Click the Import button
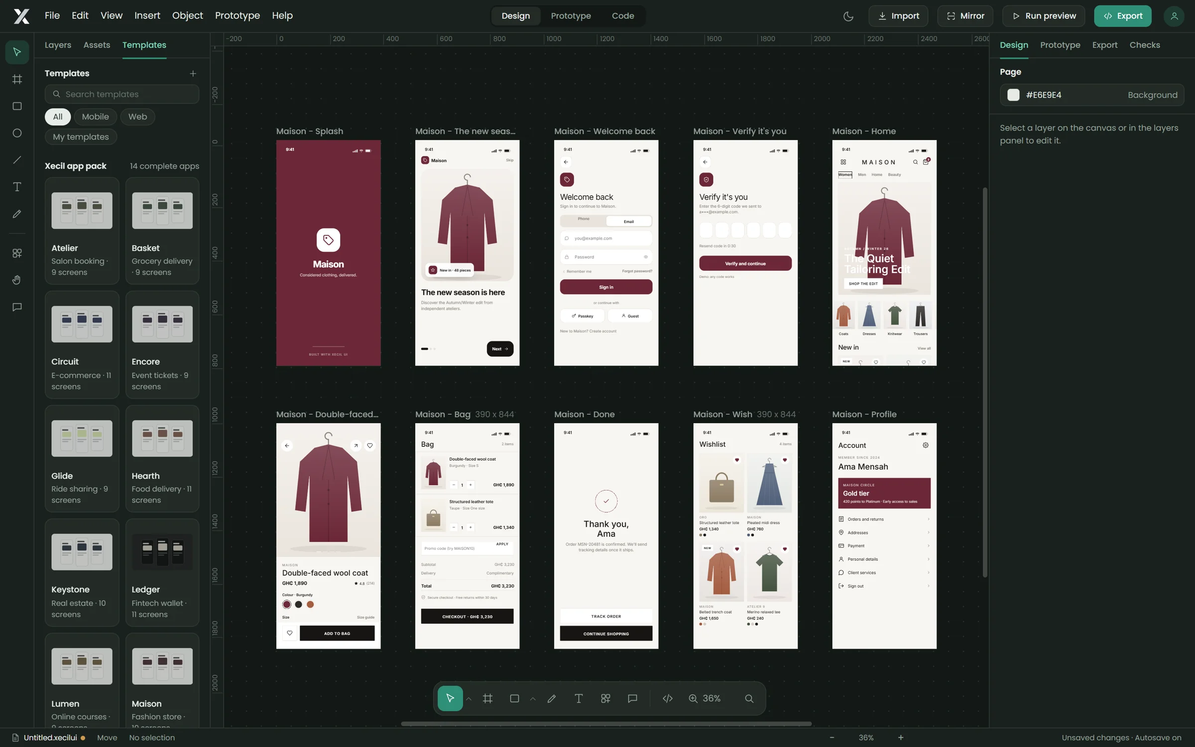 898,16
